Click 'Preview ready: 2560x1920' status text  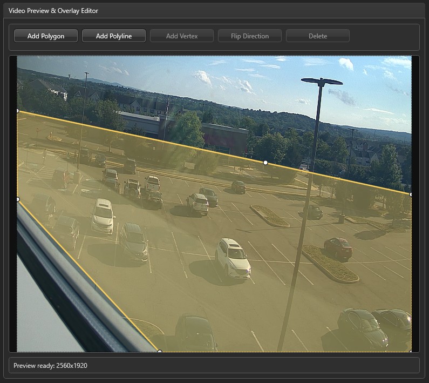[50, 366]
